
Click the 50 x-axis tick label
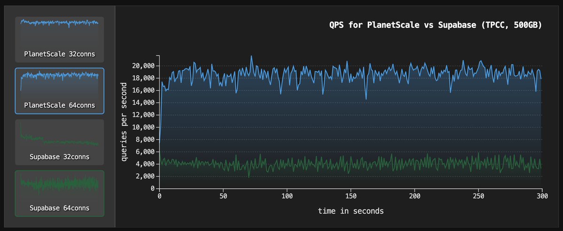tap(223, 196)
